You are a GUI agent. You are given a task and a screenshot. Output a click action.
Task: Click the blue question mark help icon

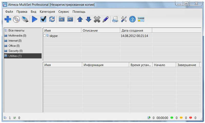pyautogui.click(x=132, y=19)
